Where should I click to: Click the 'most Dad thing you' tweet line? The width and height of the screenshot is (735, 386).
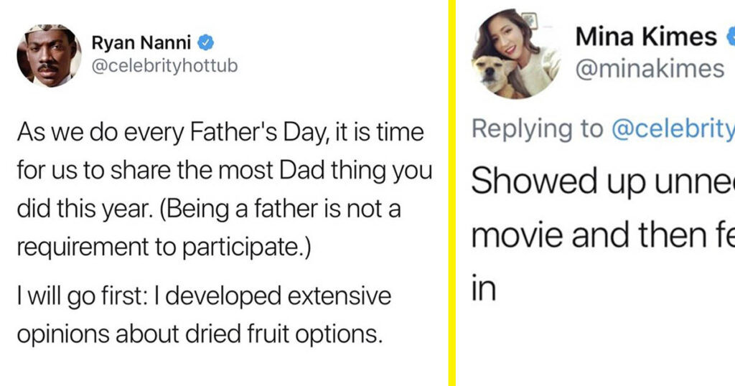click(225, 171)
